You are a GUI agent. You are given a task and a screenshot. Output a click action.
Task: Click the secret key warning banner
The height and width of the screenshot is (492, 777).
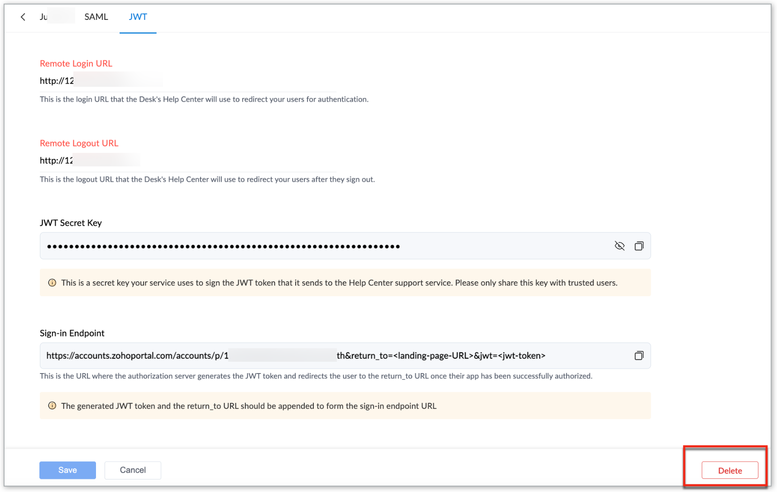pyautogui.click(x=339, y=283)
